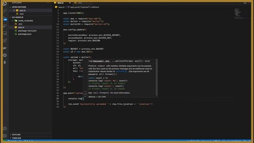Click app.js in the breadcrumb bar
The image size is (254, 143).
61,7
